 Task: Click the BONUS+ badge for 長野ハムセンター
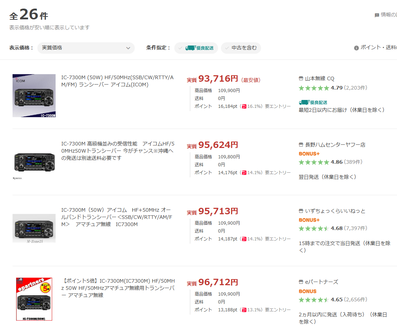click(x=309, y=154)
